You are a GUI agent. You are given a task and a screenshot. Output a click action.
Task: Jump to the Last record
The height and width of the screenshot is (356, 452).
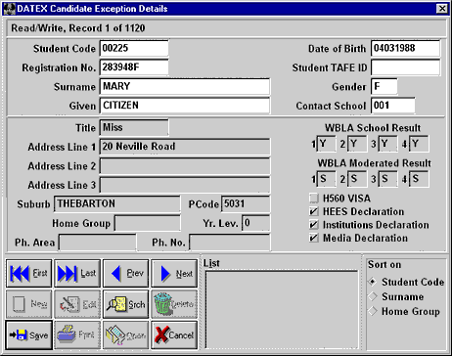tap(77, 273)
